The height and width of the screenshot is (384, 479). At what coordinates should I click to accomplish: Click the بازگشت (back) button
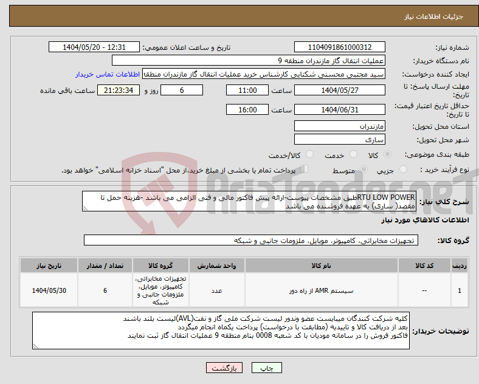(x=224, y=368)
